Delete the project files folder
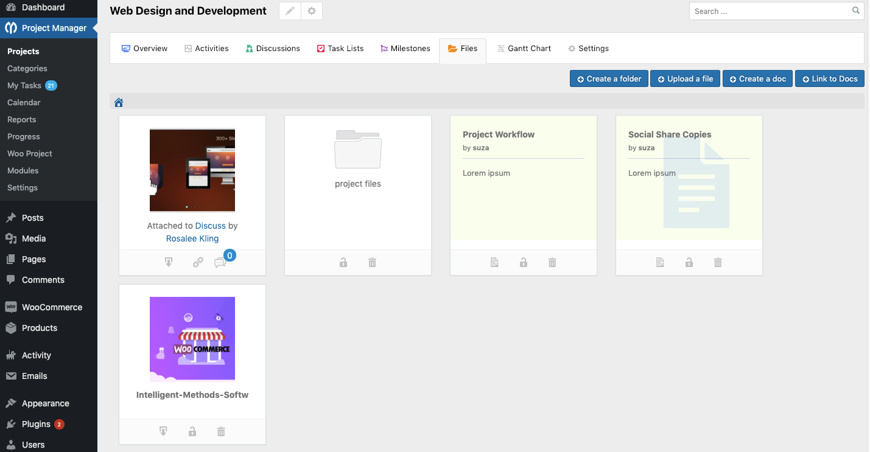 point(372,262)
